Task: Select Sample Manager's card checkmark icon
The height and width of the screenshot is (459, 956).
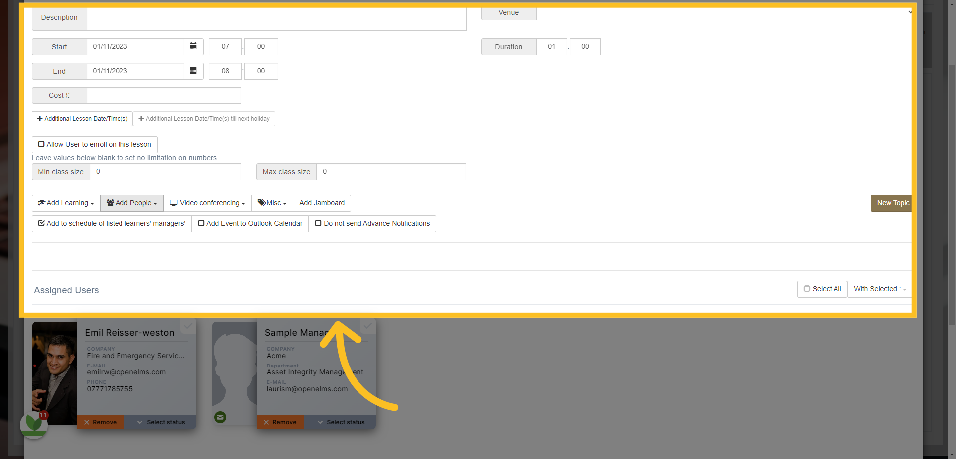Action: tap(367, 326)
